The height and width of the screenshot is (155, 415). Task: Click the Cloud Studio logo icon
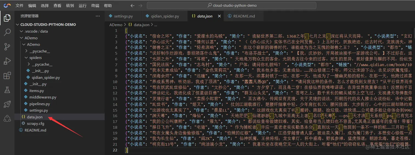point(7,5)
